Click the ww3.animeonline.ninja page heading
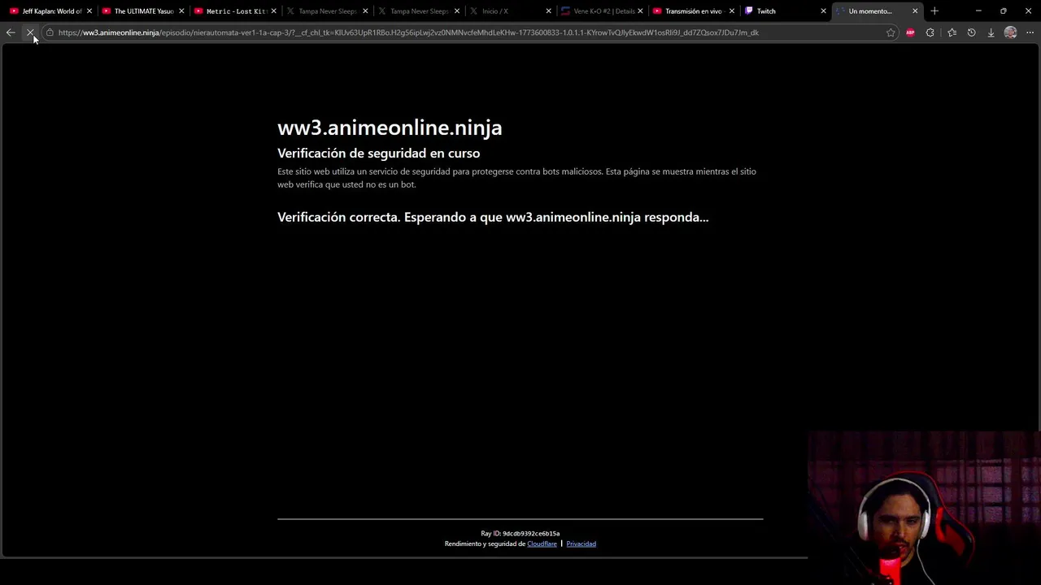 pos(390,128)
